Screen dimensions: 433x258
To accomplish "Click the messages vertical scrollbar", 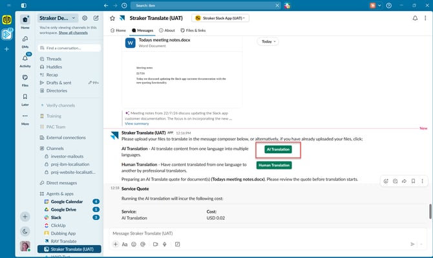I will point(430,211).
